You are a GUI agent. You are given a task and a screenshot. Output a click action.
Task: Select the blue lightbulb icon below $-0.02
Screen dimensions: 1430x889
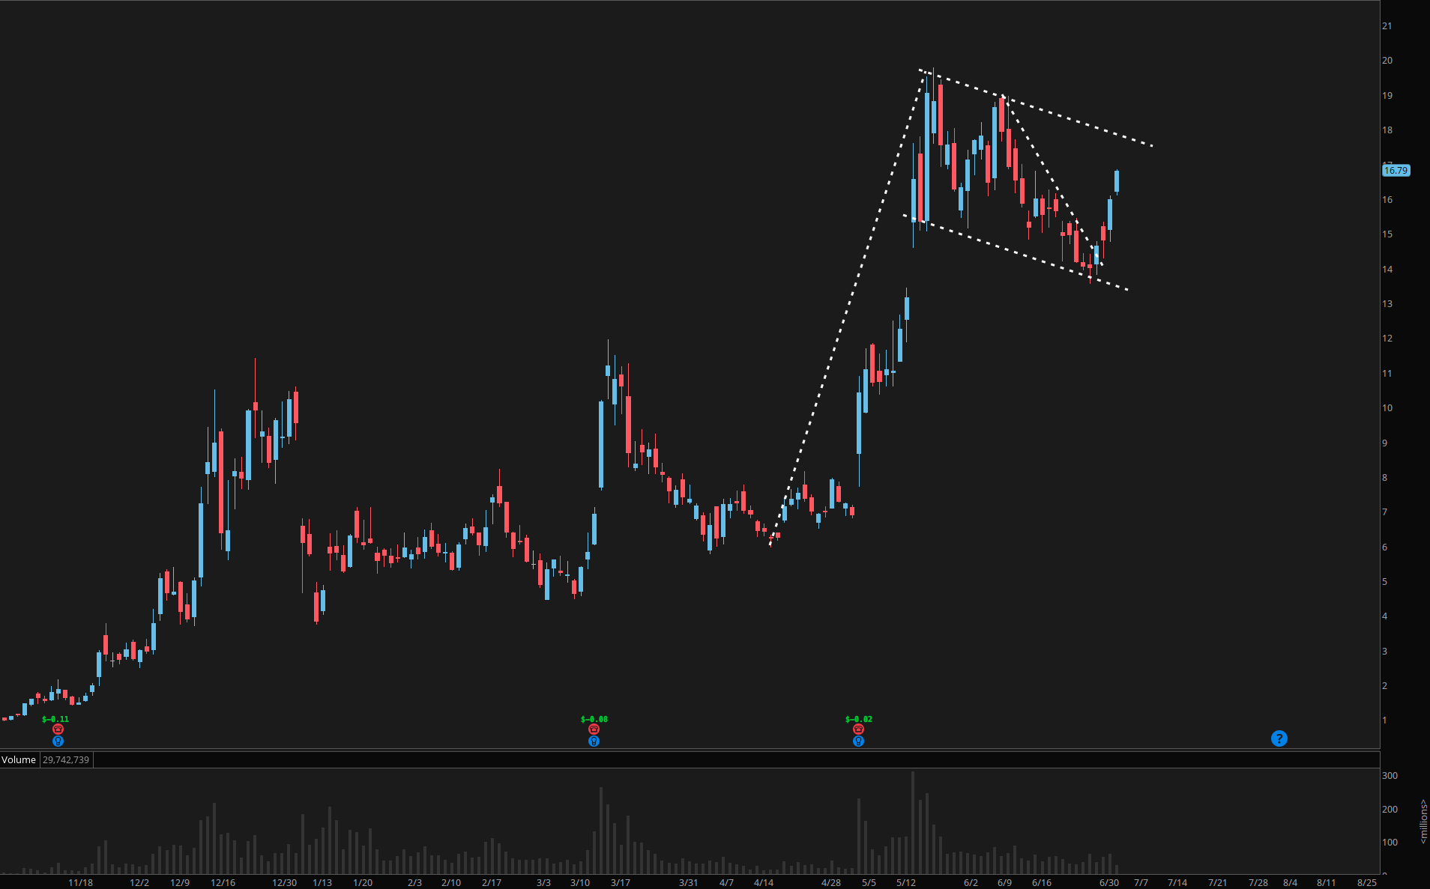point(859,741)
